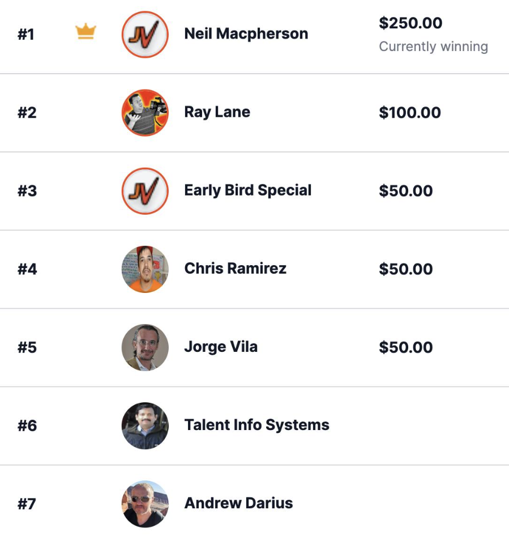Viewport: 509px width, 536px height.
Task: Click the gold crown icon beside rank #1
Action: coord(86,32)
